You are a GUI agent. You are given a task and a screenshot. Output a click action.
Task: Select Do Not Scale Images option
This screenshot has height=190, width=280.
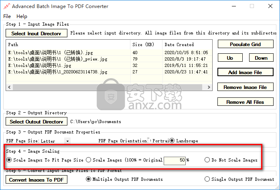pos(207,160)
